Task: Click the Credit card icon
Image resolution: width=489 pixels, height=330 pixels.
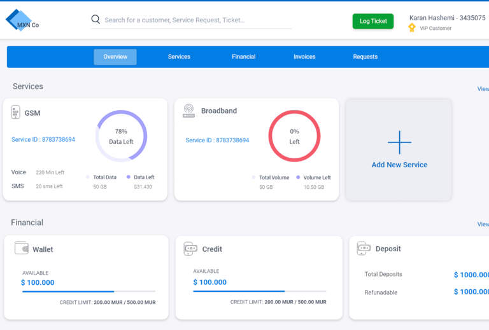Action: point(190,249)
